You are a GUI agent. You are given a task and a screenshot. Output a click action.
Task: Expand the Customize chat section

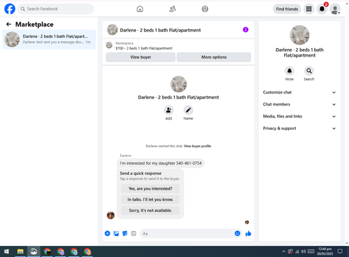coord(299,92)
